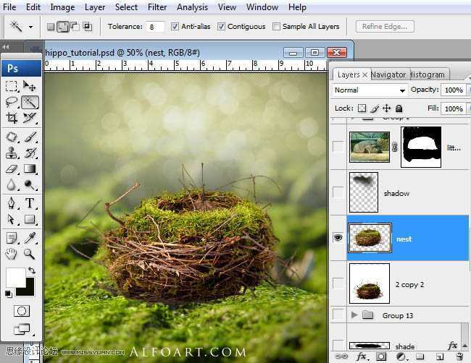Image resolution: width=471 pixels, height=363 pixels.
Task: Select the Clone Stamp tool
Action: 12,153
